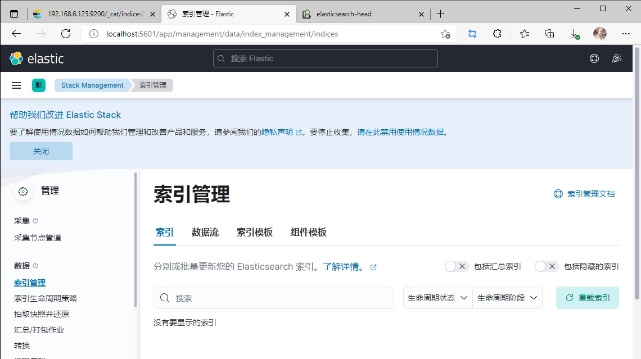
Task: Click the index 搜索 input field
Action: coord(281,298)
